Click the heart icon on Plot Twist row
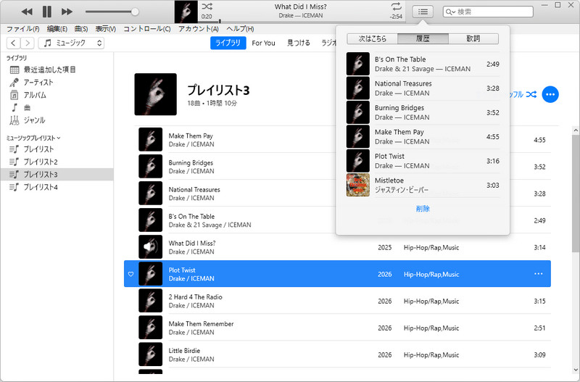Screen dimensions: 580x382 (x=130, y=274)
